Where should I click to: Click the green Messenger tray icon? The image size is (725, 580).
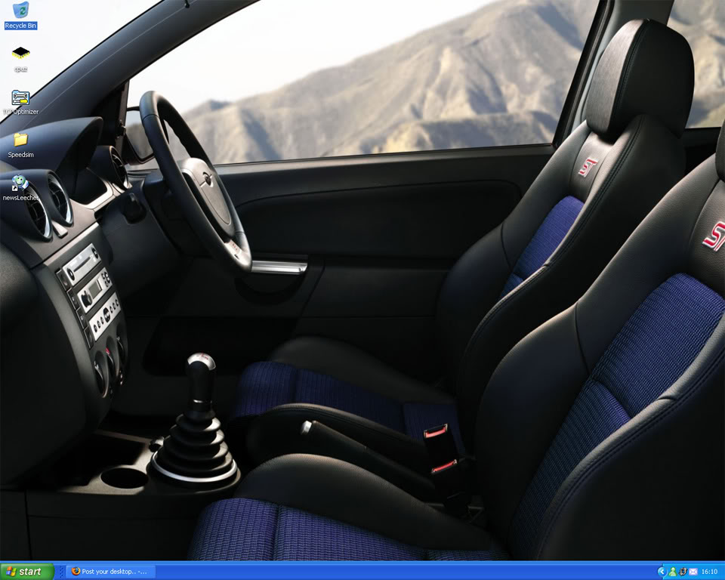pyautogui.click(x=672, y=572)
